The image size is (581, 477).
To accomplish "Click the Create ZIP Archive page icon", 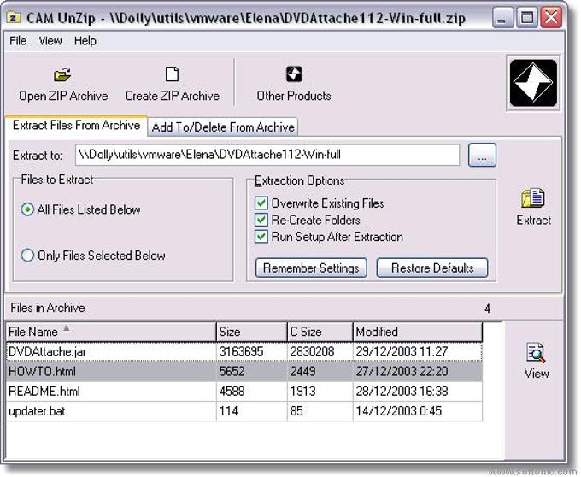I will [172, 74].
